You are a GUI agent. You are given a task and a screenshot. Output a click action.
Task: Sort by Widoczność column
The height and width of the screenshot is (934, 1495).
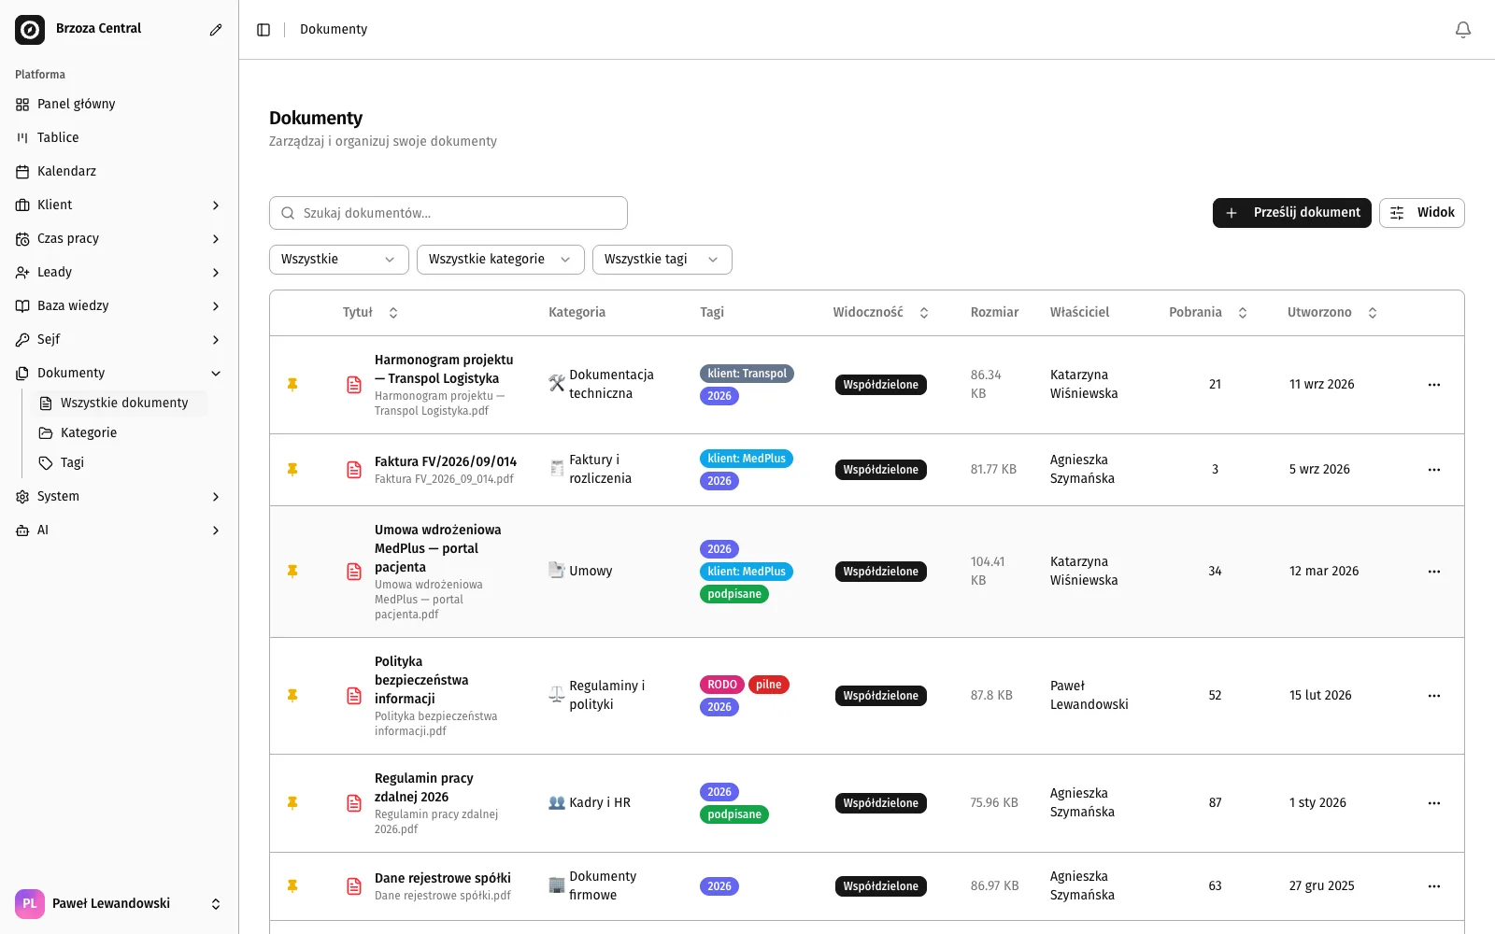click(x=880, y=313)
